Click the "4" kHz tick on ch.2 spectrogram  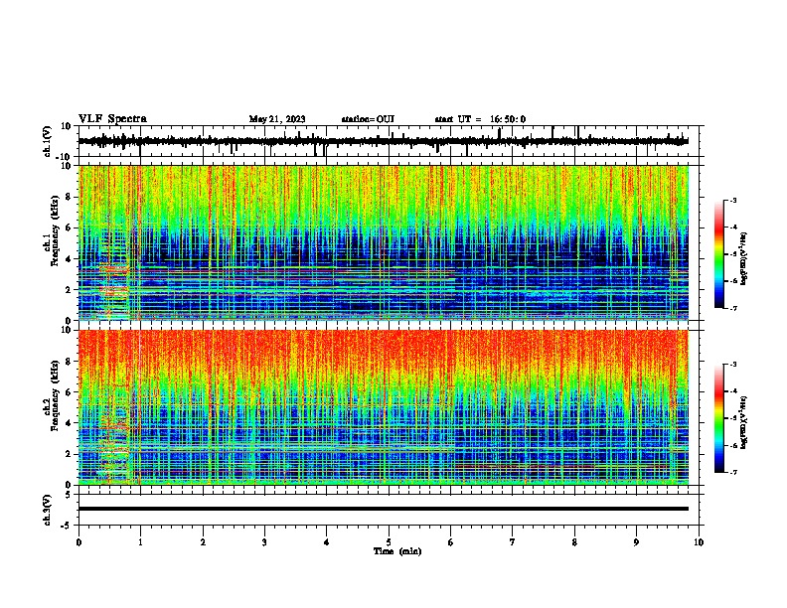(69, 423)
